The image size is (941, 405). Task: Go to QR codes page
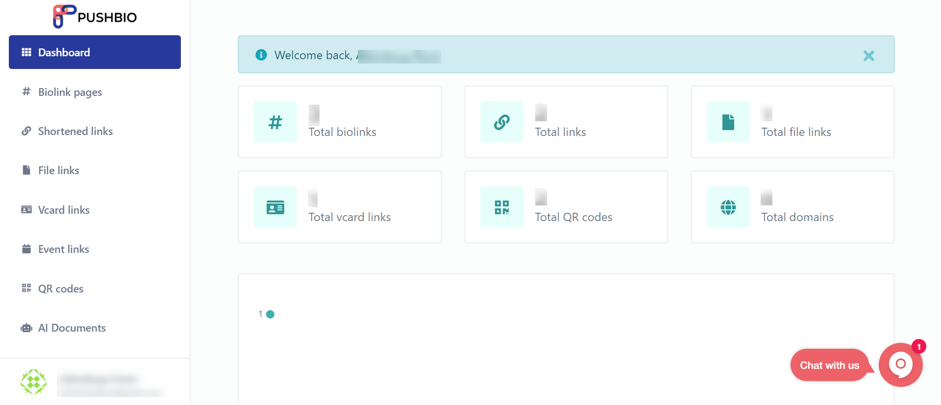[x=61, y=289]
